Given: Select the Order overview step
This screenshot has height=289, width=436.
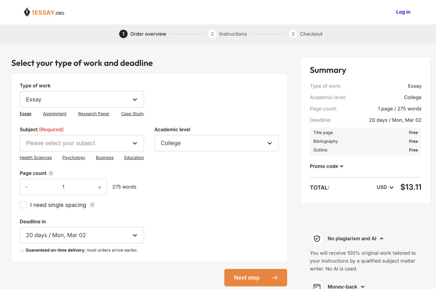Looking at the screenshot, I should (x=143, y=34).
